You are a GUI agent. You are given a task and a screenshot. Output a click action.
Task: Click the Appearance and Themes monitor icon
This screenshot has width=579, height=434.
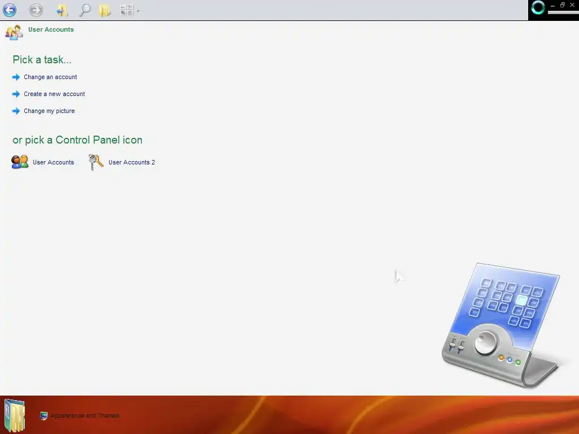(44, 416)
